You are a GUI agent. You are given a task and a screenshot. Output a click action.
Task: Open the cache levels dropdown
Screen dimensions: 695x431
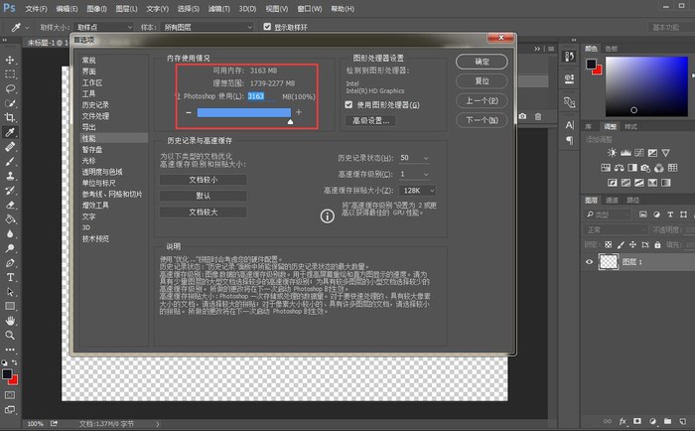pos(414,174)
